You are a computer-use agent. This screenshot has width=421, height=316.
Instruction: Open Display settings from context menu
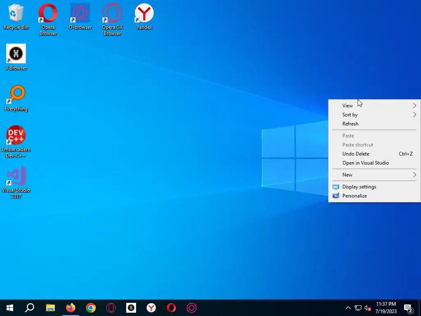coord(374,187)
